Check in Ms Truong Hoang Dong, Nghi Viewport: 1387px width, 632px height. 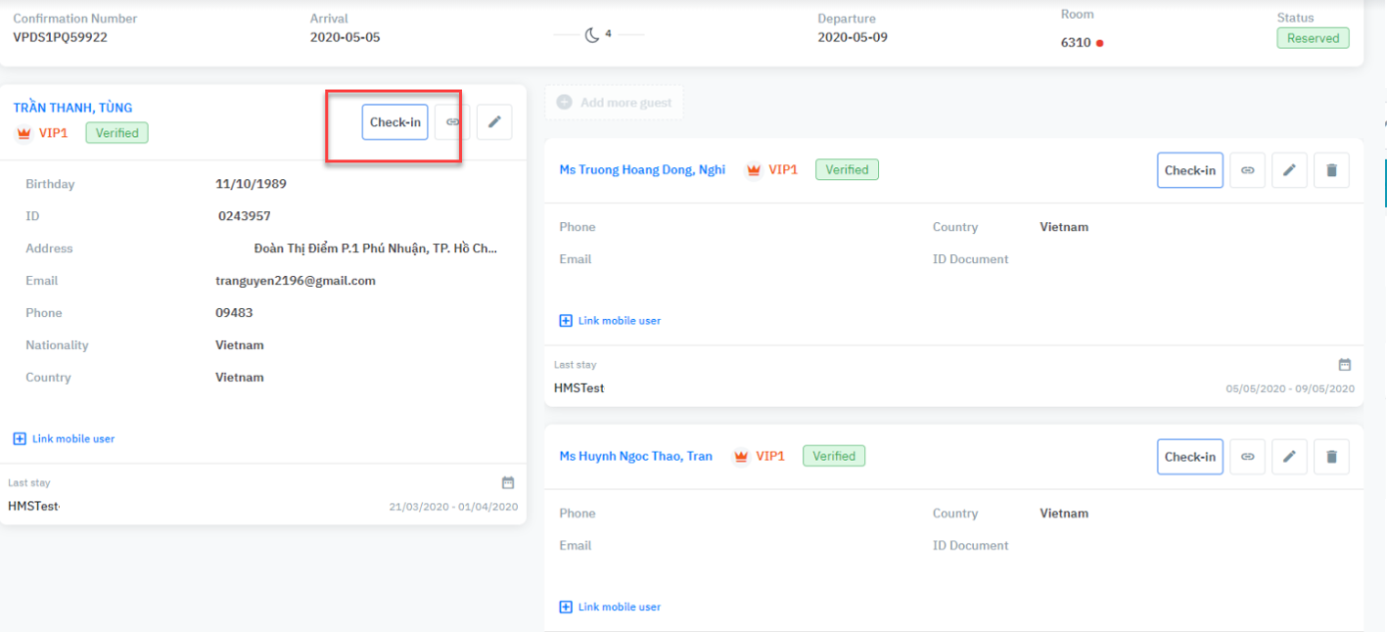click(x=1189, y=170)
